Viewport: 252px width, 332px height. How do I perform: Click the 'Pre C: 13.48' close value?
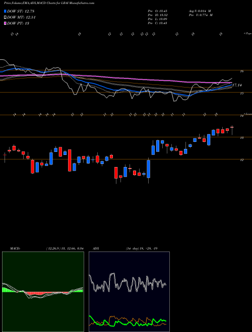157,23
